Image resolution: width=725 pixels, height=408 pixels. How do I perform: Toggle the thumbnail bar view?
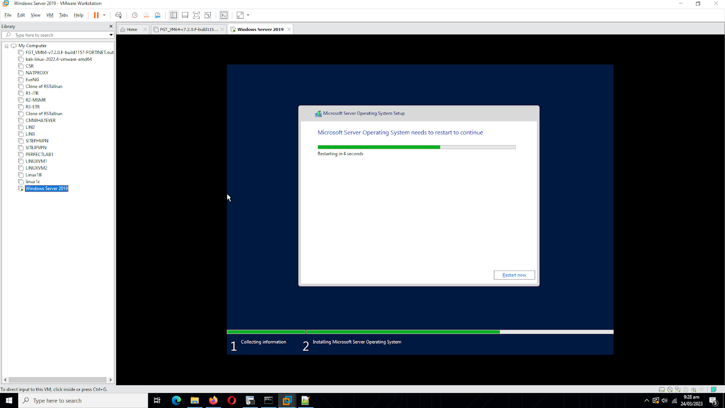click(x=185, y=15)
